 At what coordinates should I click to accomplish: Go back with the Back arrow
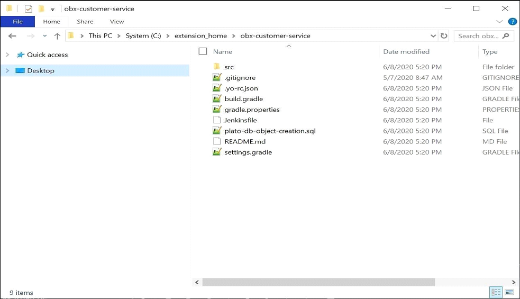(12, 36)
